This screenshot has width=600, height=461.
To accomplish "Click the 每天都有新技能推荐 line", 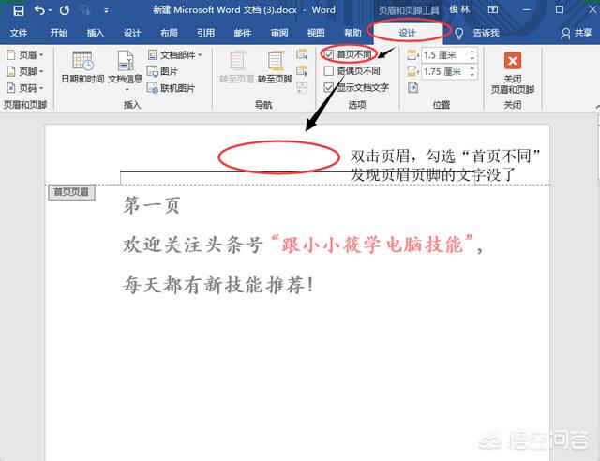I will (x=218, y=285).
